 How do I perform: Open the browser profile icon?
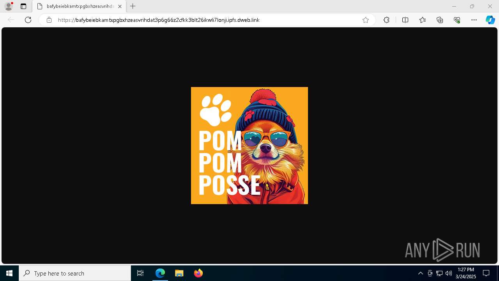pos(9,6)
